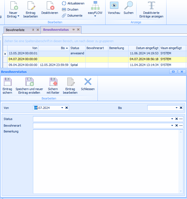Click Sichern mit Reiter
Viewport: 187px width, 199px height.
tap(53, 82)
